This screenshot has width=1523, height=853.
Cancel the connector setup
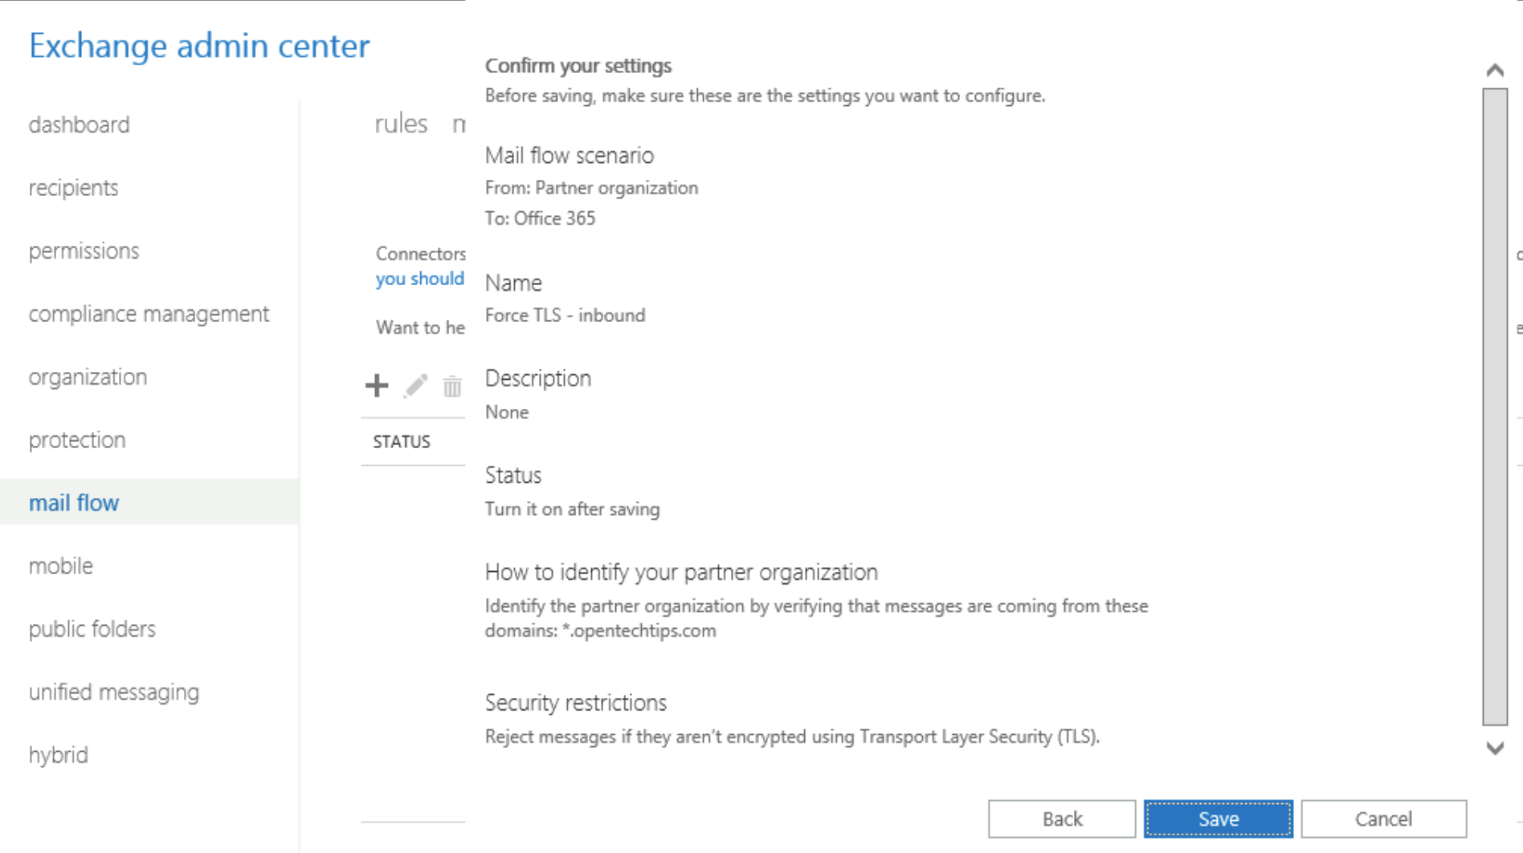pyautogui.click(x=1382, y=818)
